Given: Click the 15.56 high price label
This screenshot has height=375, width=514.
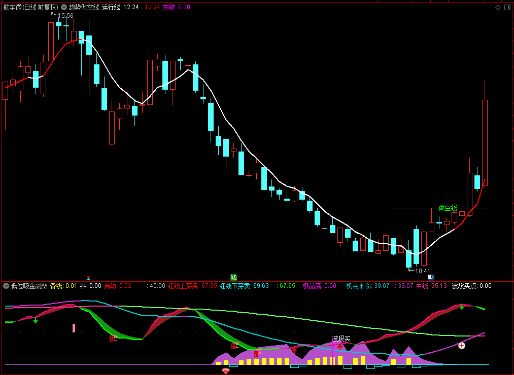Looking at the screenshot, I should click(x=65, y=15).
